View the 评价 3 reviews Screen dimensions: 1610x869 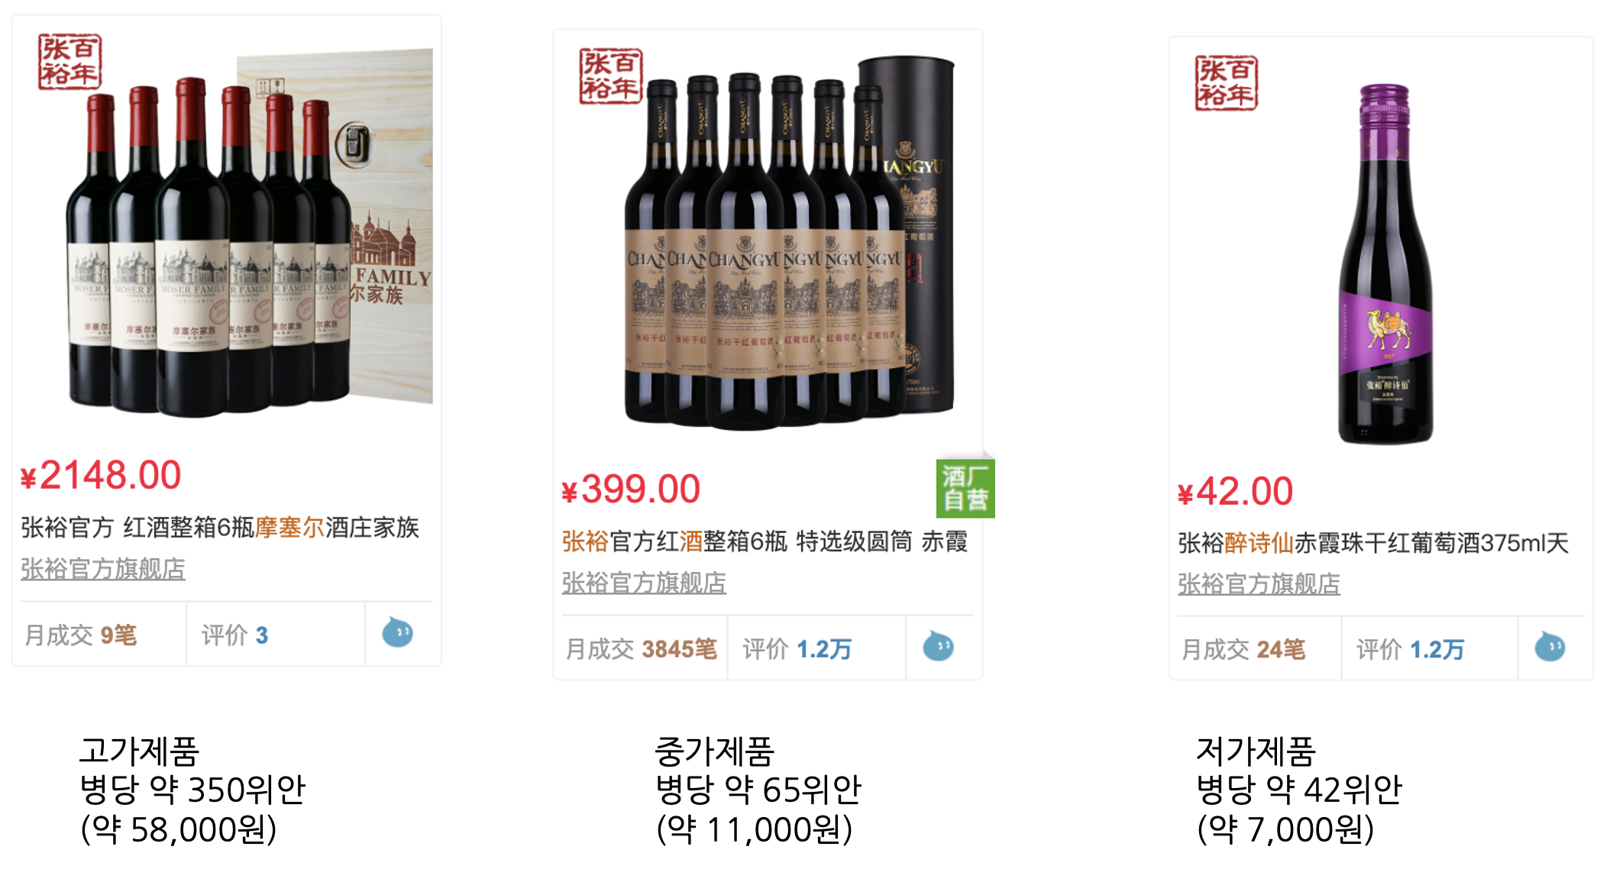[x=234, y=635]
